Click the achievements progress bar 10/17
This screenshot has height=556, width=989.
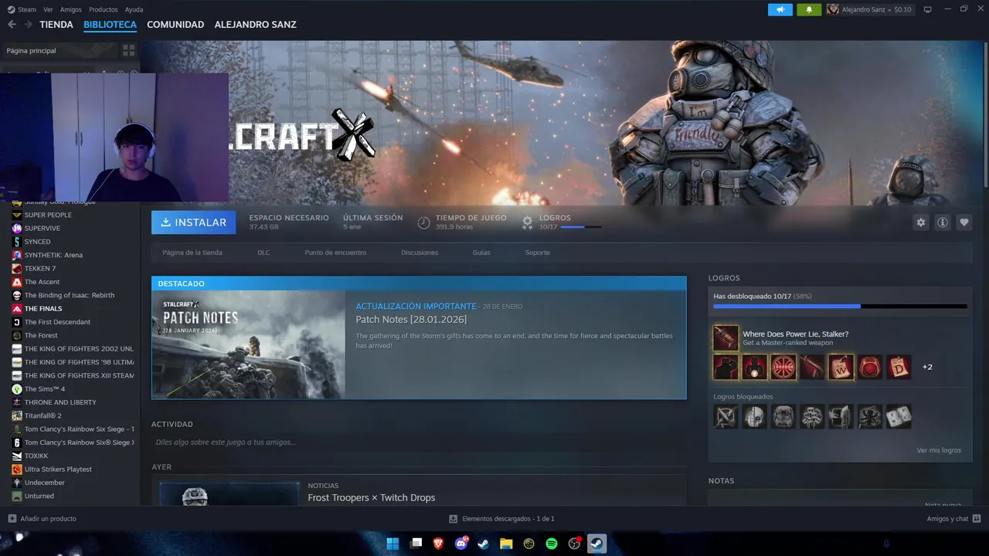tap(840, 307)
